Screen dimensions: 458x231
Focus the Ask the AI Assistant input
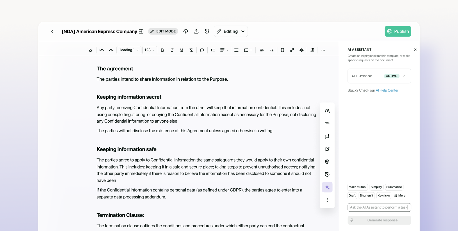coord(379,207)
